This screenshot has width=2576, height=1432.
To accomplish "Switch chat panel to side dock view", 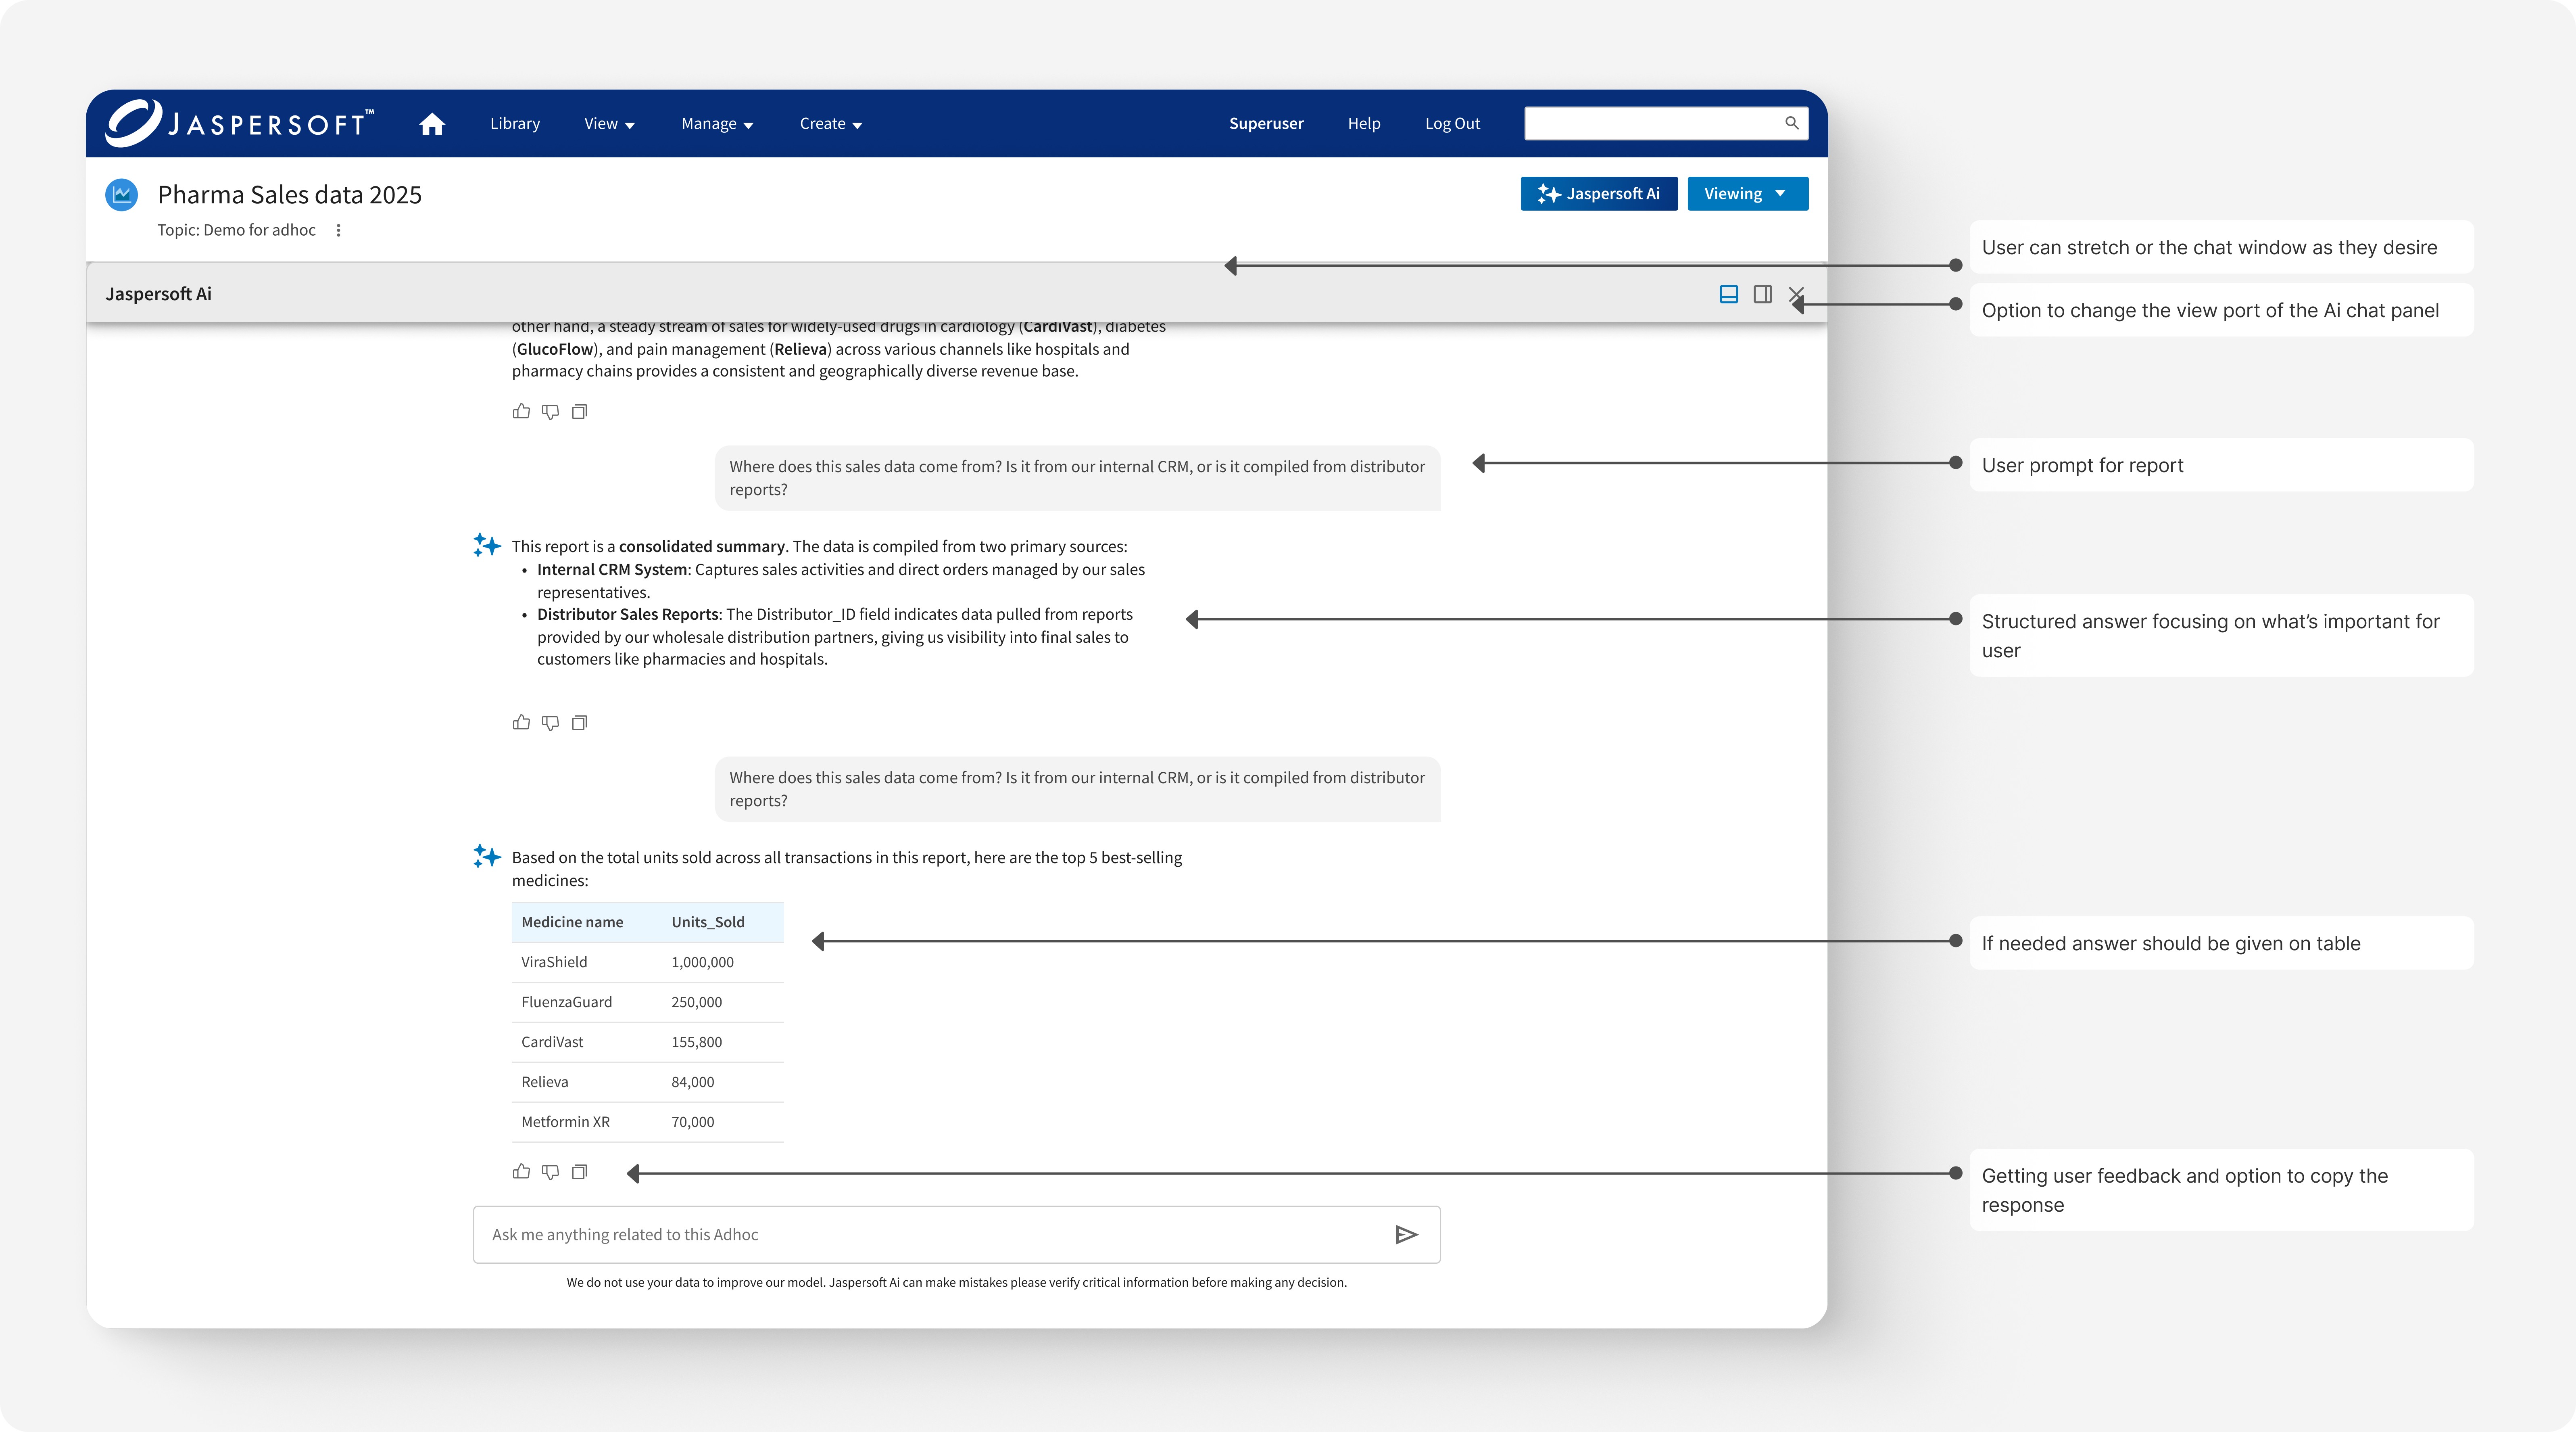I will pyautogui.click(x=1762, y=294).
